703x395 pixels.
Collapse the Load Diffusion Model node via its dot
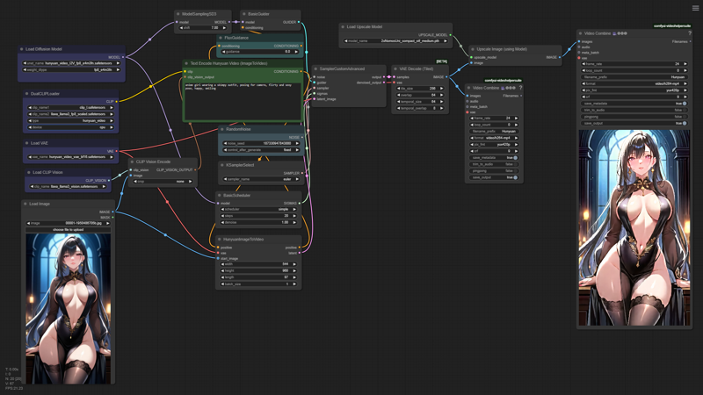[x=22, y=49]
